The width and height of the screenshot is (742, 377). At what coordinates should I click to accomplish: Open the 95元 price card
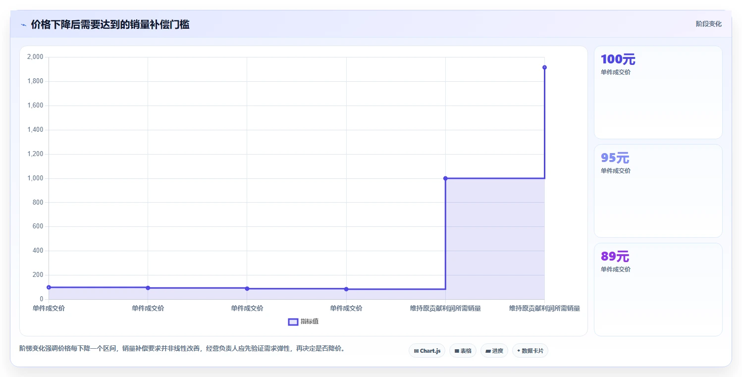tap(658, 191)
